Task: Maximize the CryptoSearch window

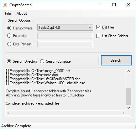Action: click(114, 5)
